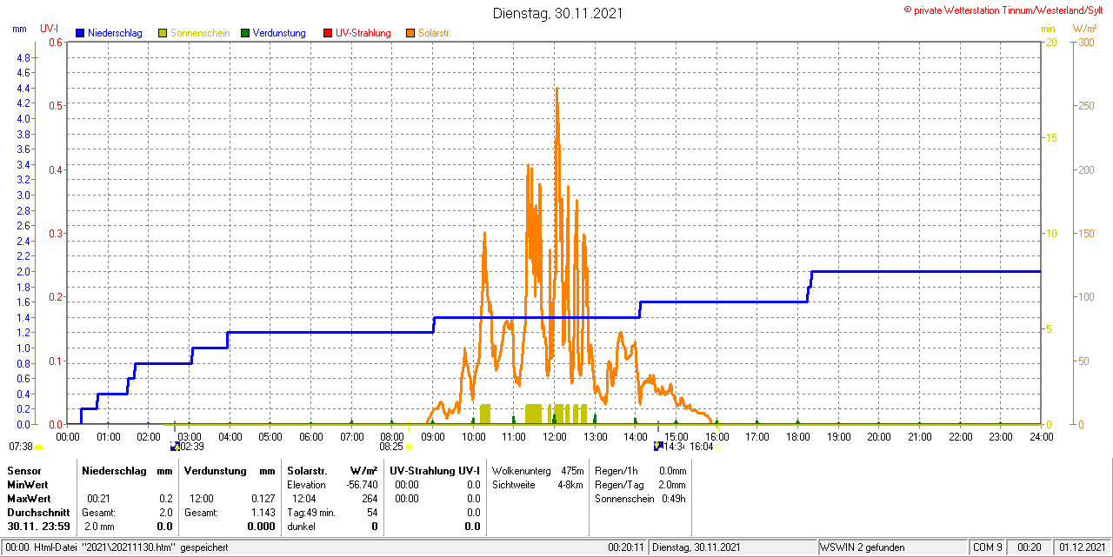The image size is (1113, 557).
Task: Click the Niederschlag column header in table
Action: (x=114, y=471)
